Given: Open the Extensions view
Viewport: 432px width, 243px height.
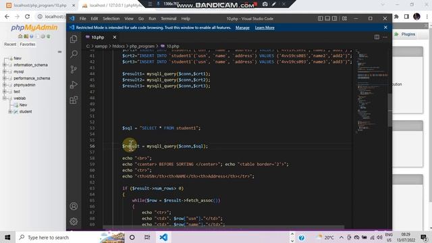Looking at the screenshot, I should point(74,100).
